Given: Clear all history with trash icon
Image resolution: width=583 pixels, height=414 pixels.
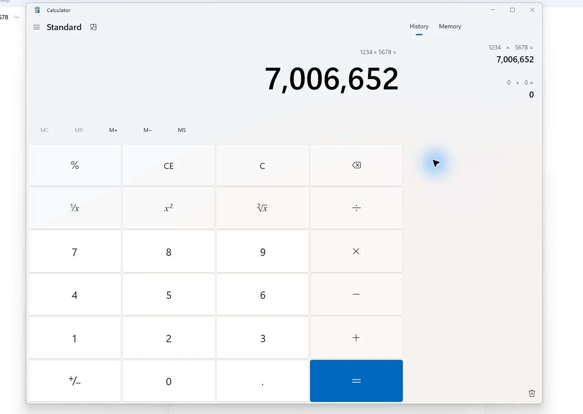Looking at the screenshot, I should coord(532,393).
